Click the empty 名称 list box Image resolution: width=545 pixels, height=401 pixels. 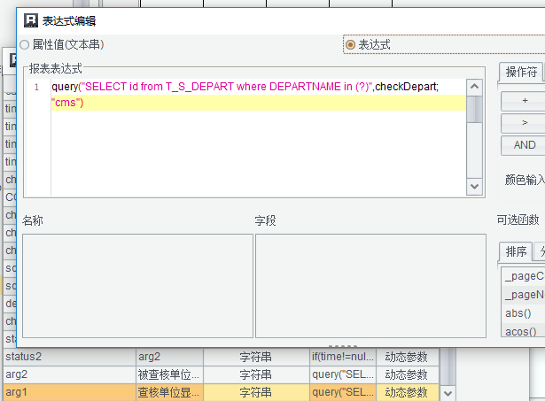137,286
